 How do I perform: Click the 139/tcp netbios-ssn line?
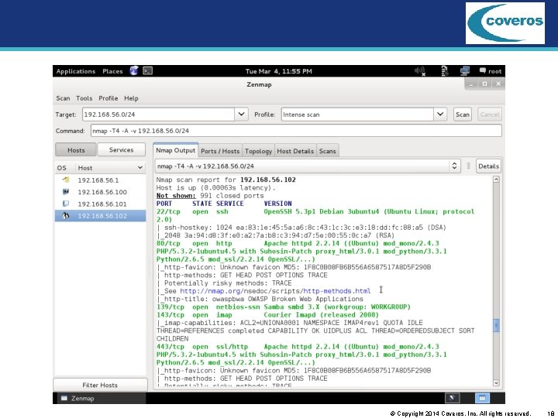click(x=284, y=307)
